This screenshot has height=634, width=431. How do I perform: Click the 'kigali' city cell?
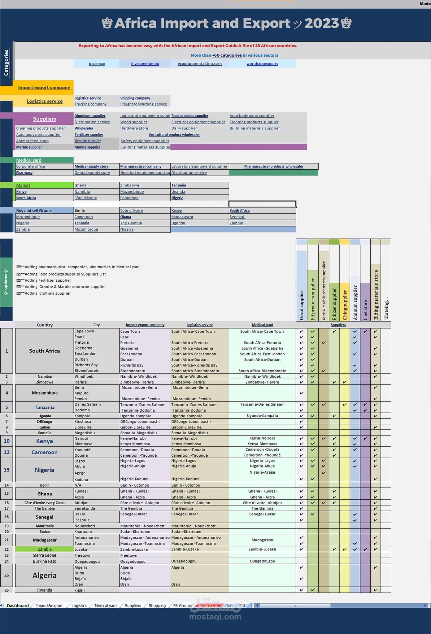(x=97, y=590)
